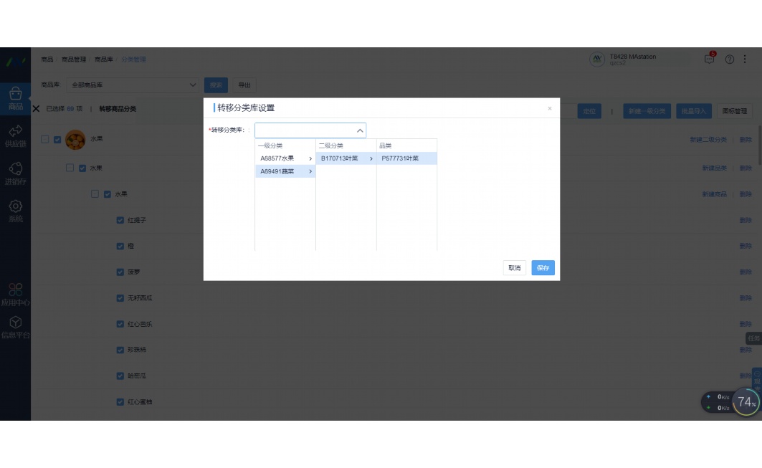
Task: Click the help question mark icon
Action: pos(730,59)
